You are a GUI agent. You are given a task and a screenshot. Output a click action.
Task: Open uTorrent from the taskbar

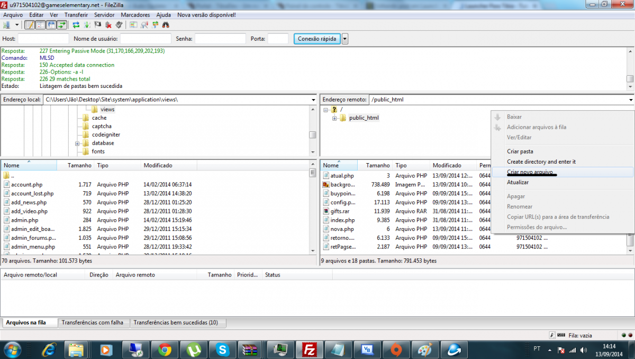pyautogui.click(x=194, y=349)
